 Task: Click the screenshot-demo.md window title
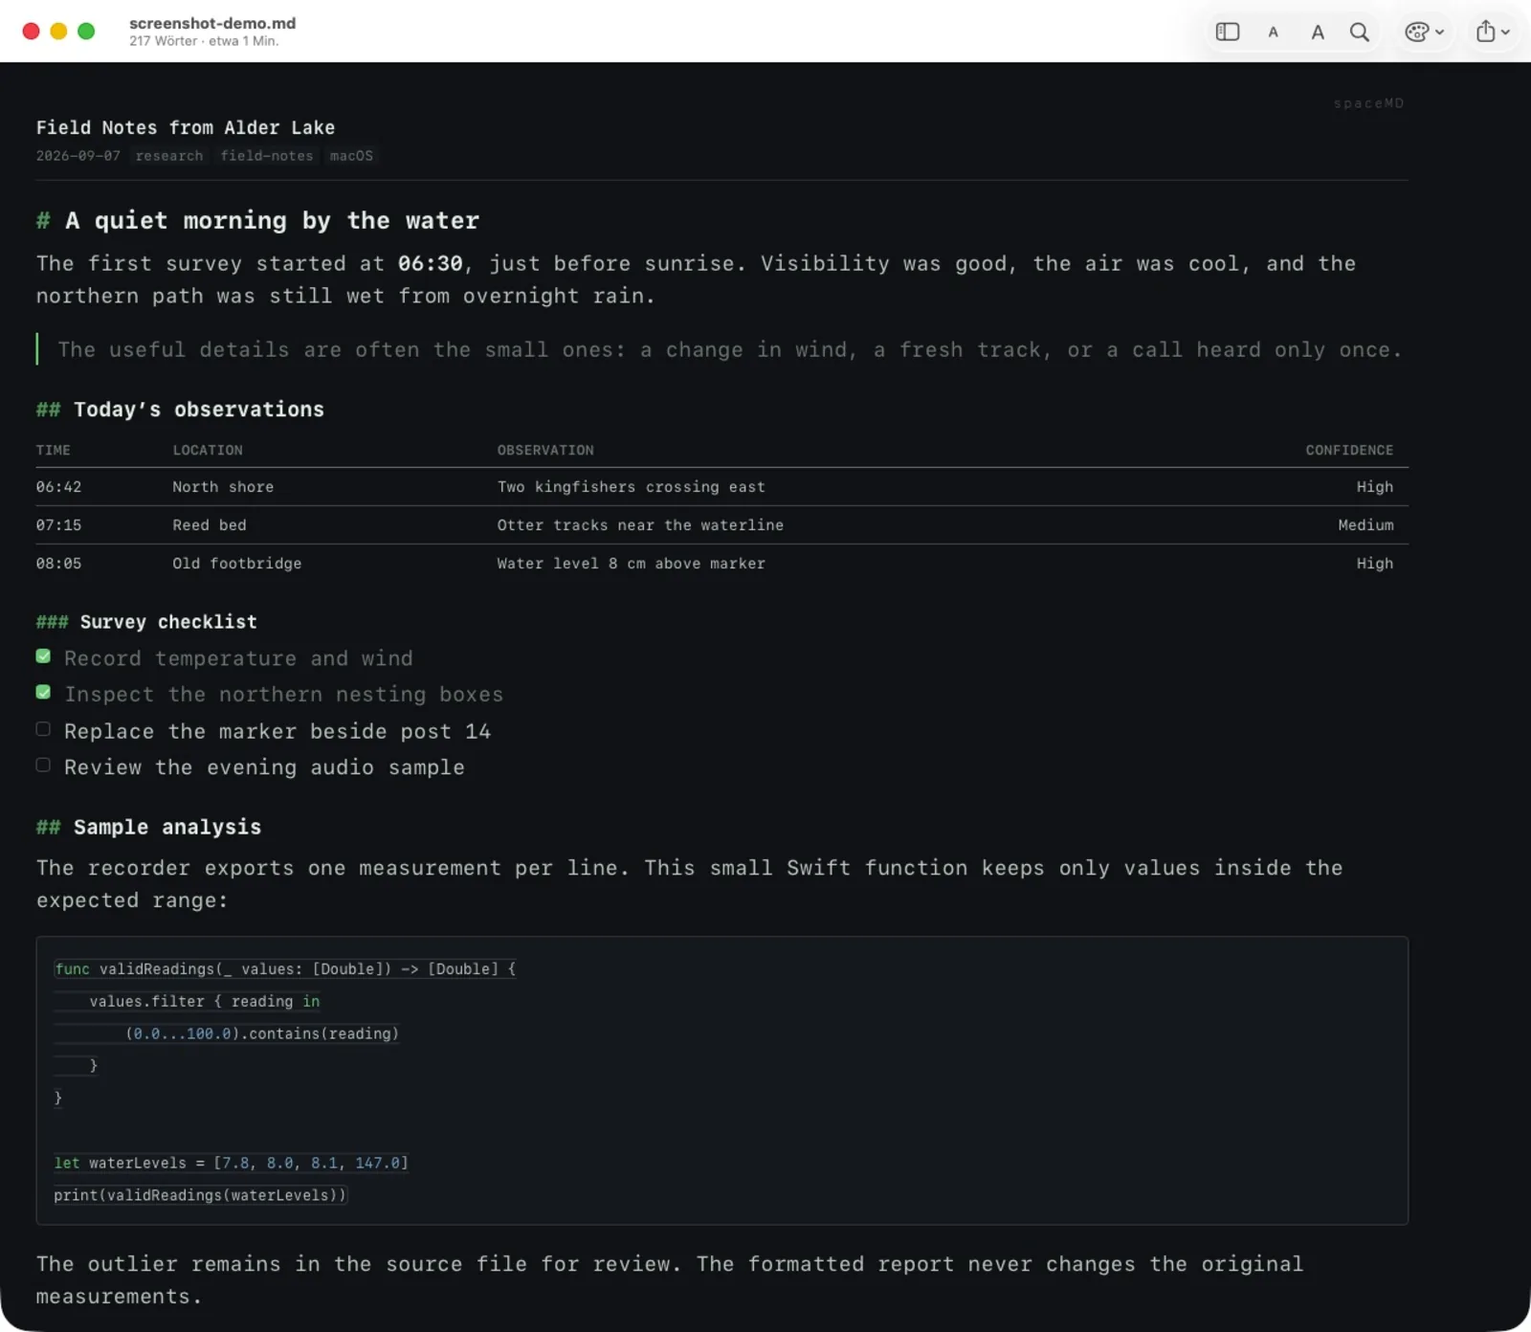click(x=212, y=23)
